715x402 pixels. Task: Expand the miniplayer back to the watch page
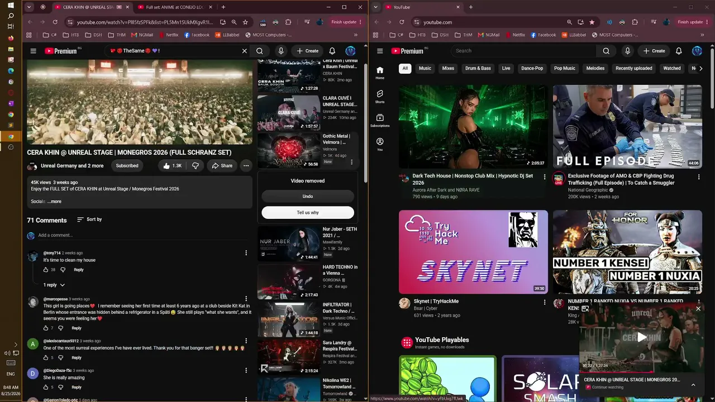click(585, 309)
